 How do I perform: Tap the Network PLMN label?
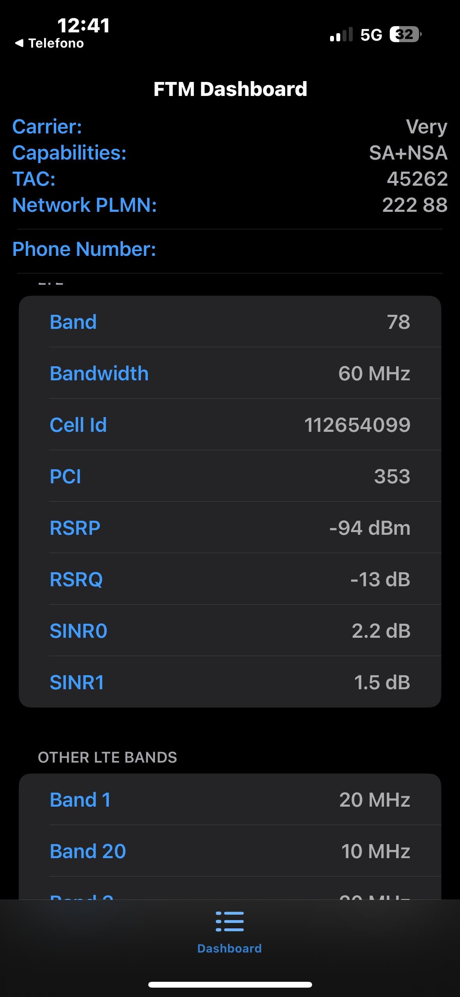tap(84, 205)
